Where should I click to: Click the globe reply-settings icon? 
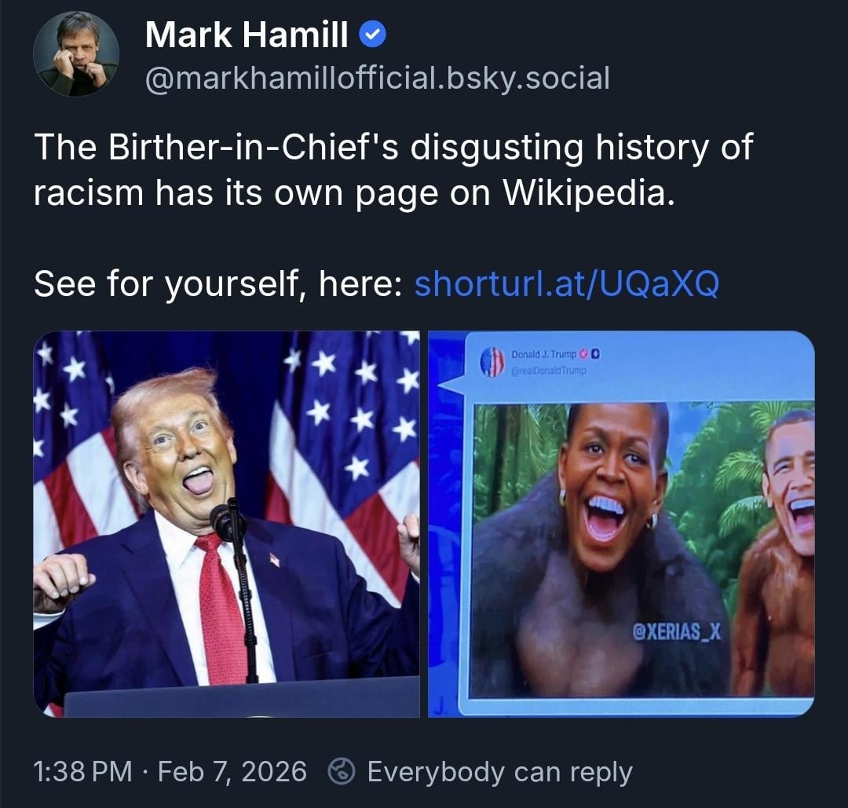pyautogui.click(x=342, y=771)
